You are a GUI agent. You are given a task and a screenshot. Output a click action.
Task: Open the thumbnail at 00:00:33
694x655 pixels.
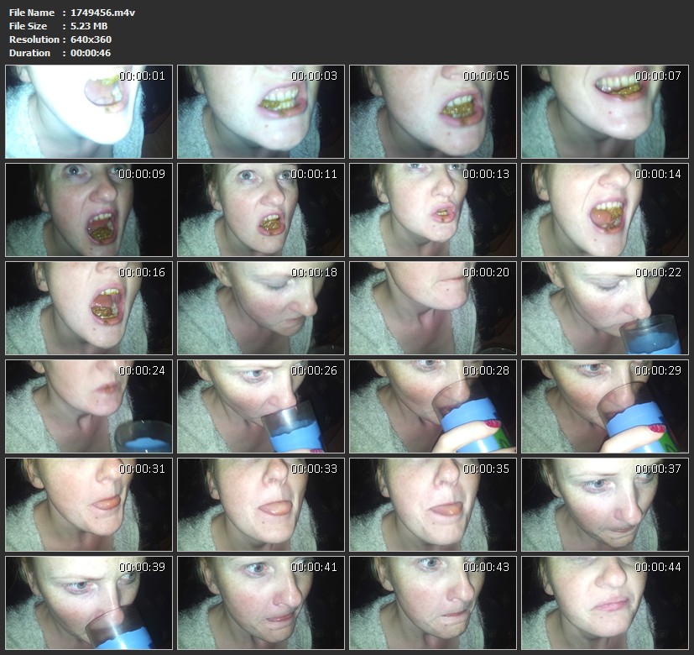[x=261, y=505]
